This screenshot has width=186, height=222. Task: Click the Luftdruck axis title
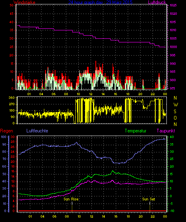(x=157, y=2)
